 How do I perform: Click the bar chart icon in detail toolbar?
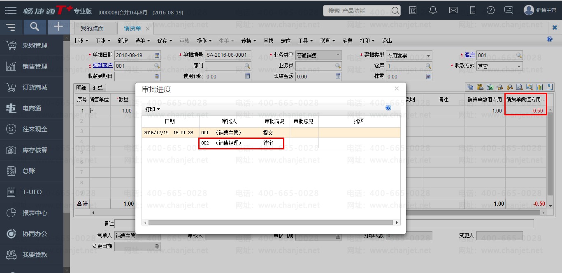539,87
